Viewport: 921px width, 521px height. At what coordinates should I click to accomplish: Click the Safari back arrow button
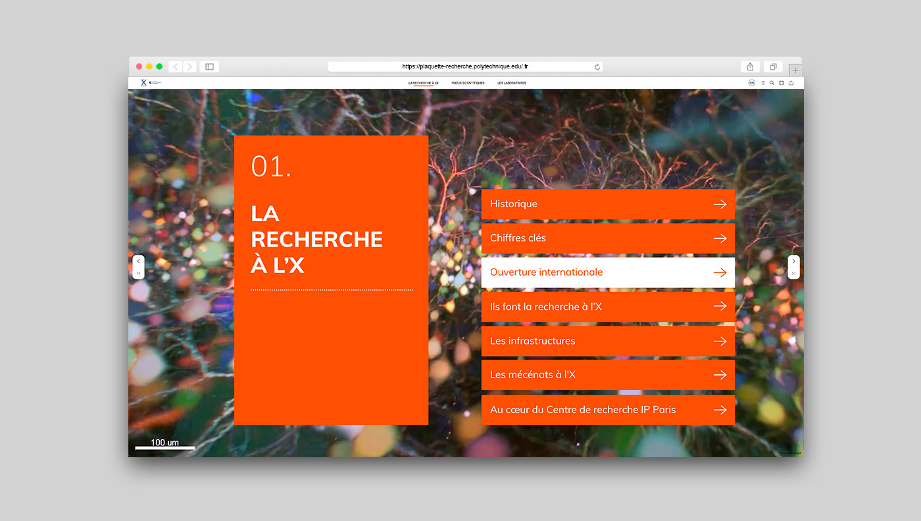[176, 66]
